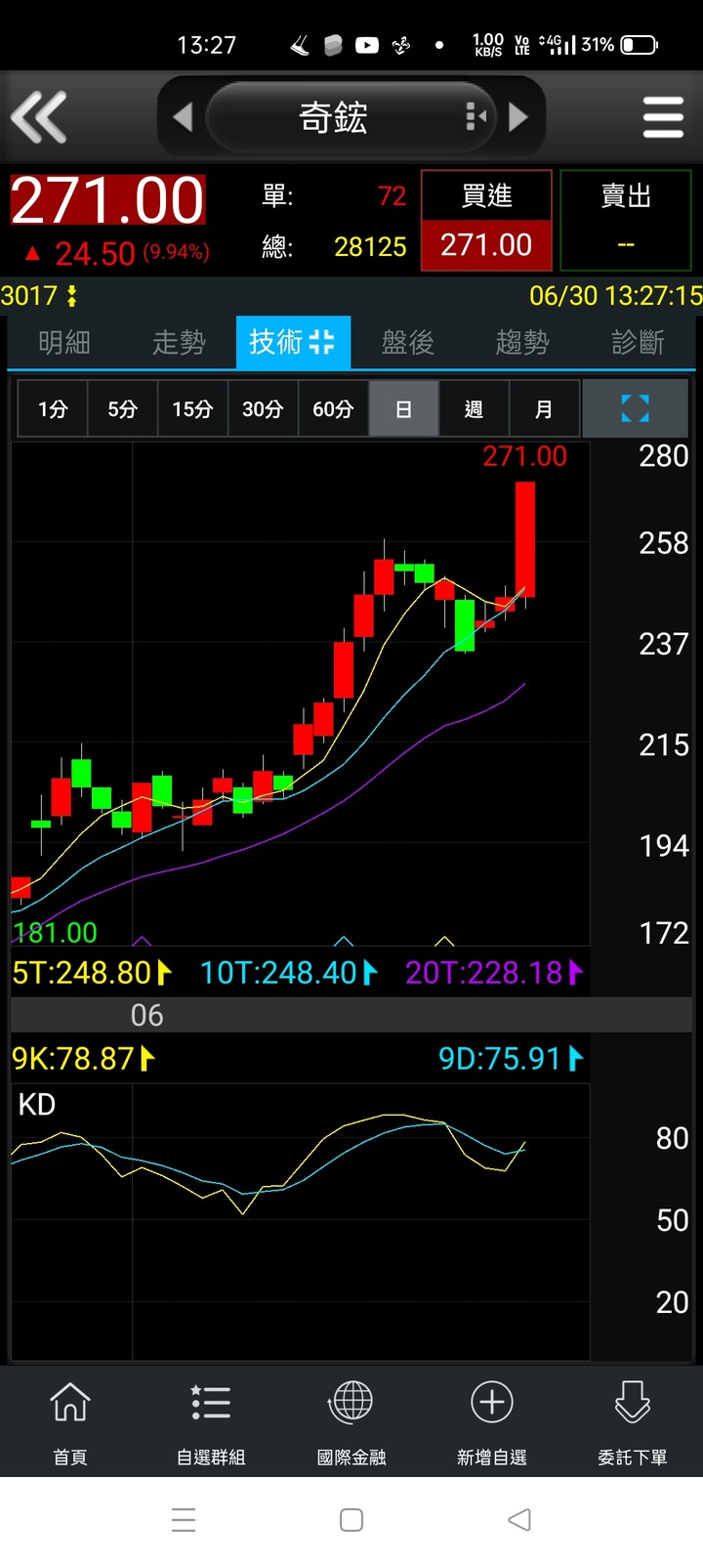Open 10T moving average setting arrow

(370, 972)
